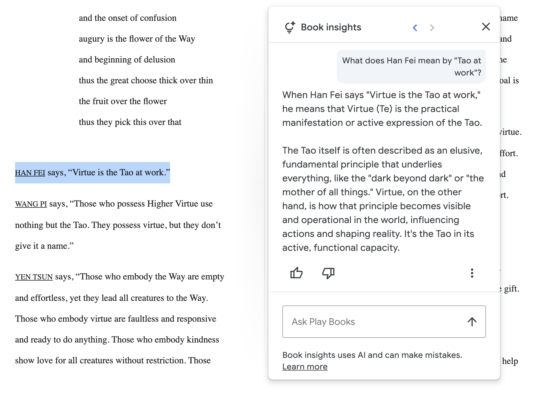
Task: Send question with the up arrow
Action: tap(472, 322)
